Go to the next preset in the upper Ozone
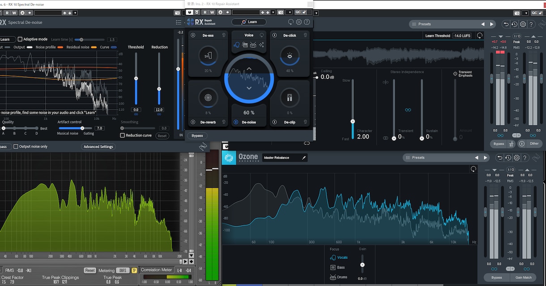Image resolution: width=546 pixels, height=286 pixels. click(492, 24)
